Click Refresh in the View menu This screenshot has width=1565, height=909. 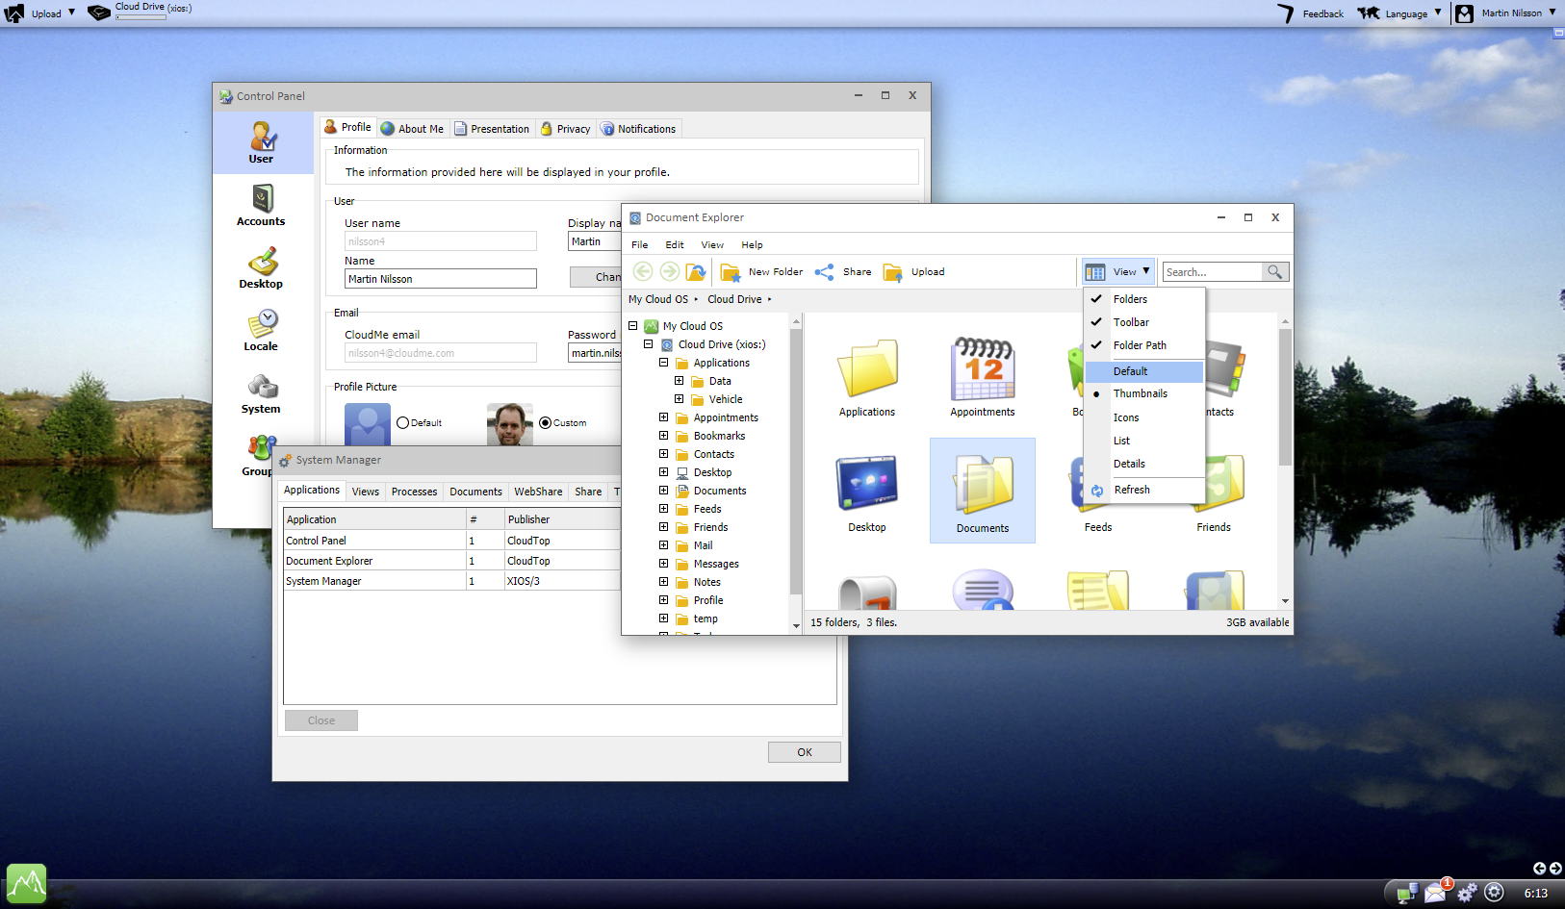[x=1144, y=490]
